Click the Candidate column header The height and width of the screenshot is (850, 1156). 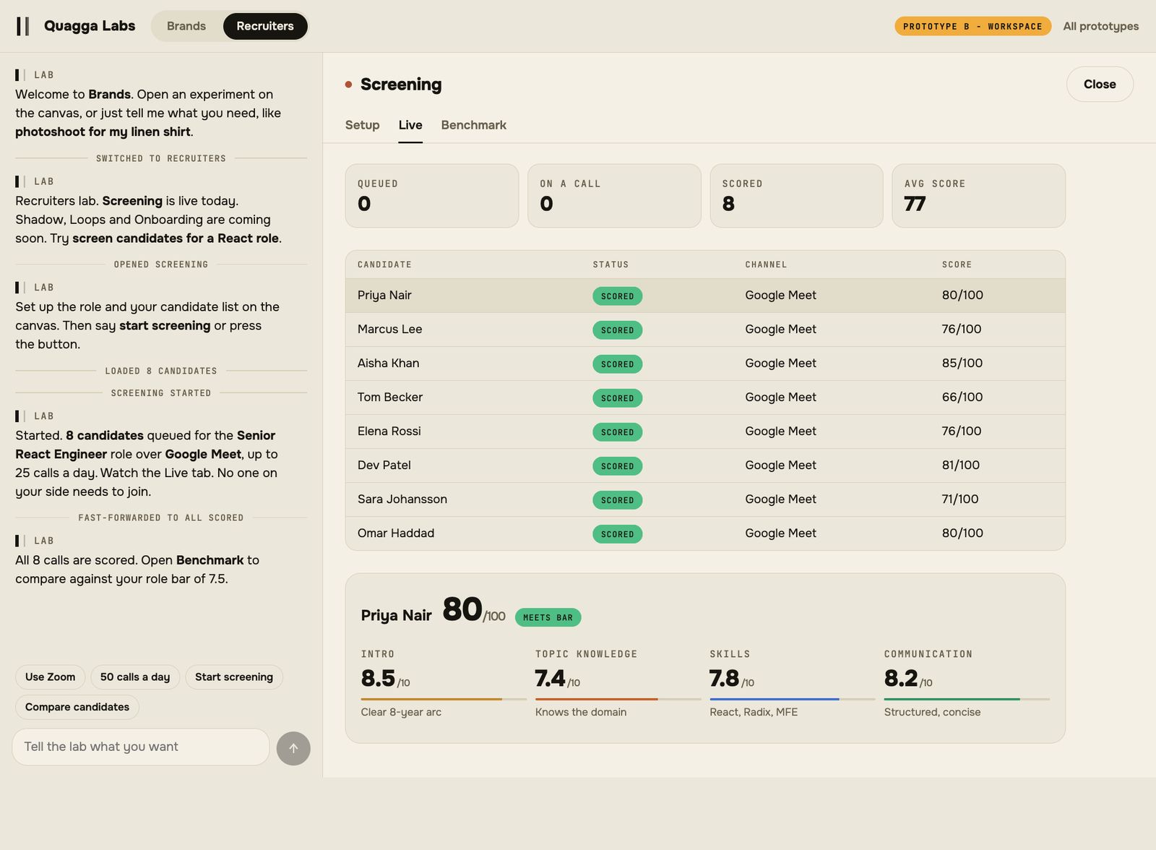[x=384, y=265]
